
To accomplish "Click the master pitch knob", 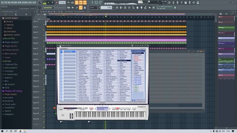I will [39, 7].
